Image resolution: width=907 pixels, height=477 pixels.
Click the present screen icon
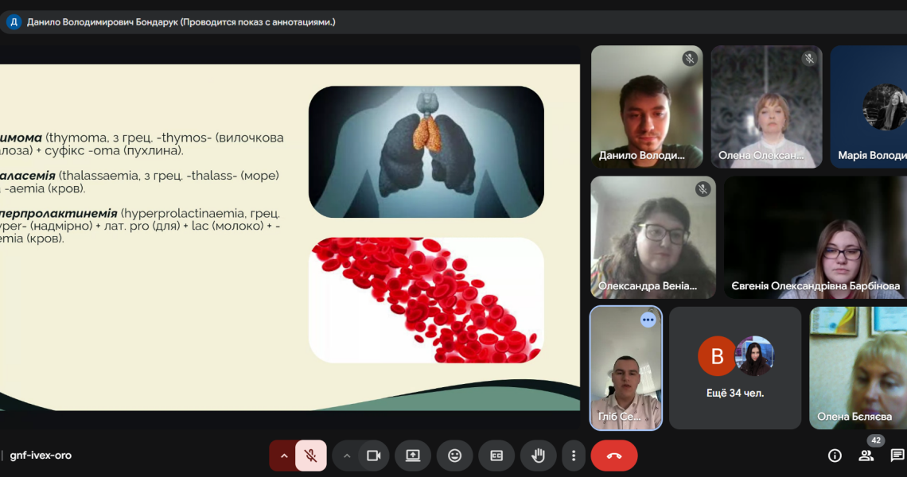(x=413, y=456)
